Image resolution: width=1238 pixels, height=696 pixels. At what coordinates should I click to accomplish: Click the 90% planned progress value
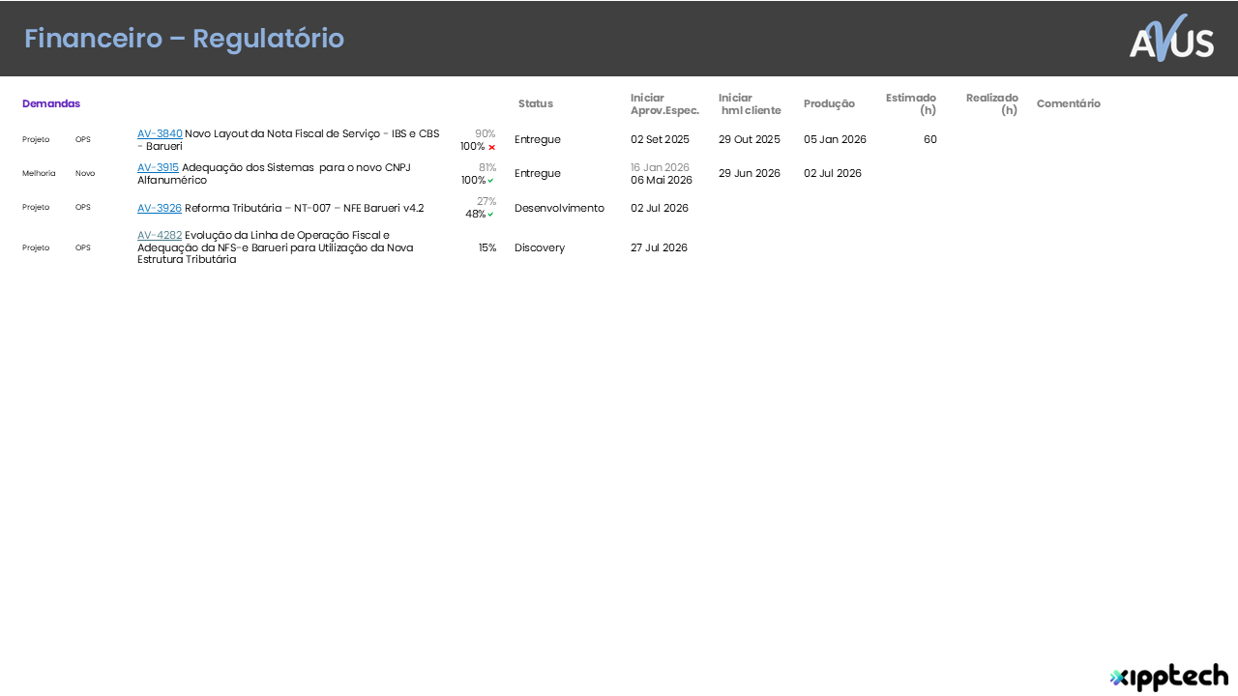[x=486, y=133]
